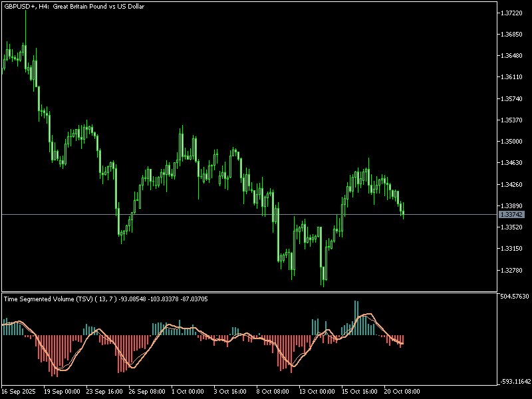Click the 20 Oct 08:00 time label
The height and width of the screenshot is (399, 532).
402,392
